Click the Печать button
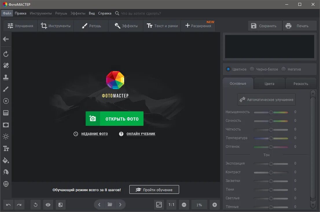Viewport: 320px width, 212px height. tap(299, 26)
